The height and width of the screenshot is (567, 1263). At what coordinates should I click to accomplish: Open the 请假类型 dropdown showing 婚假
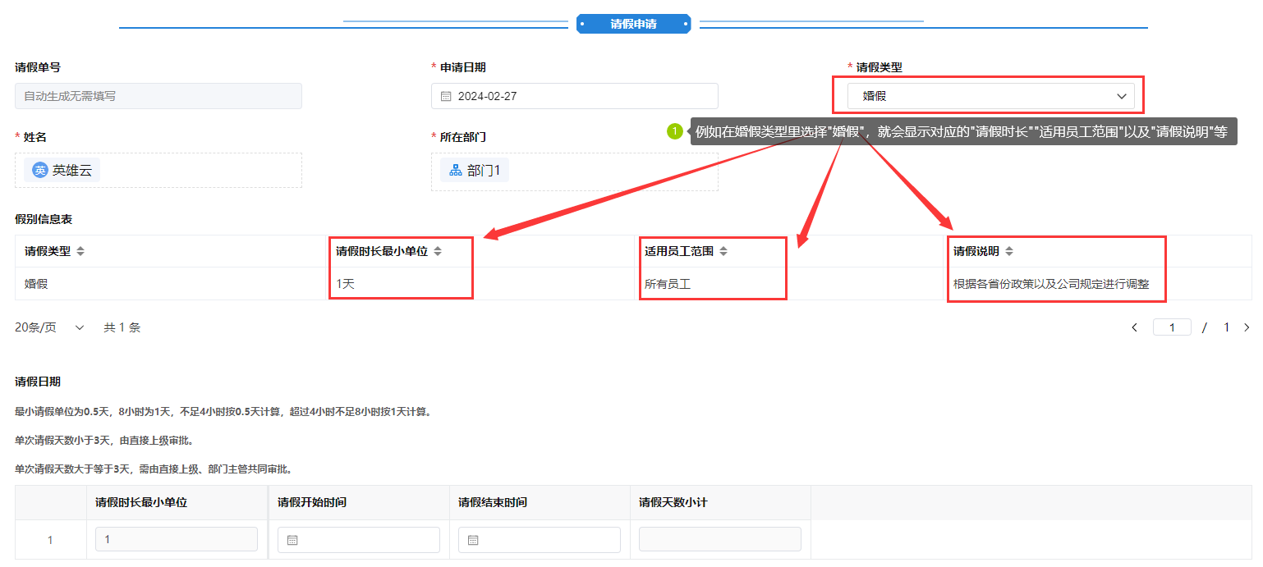click(991, 96)
